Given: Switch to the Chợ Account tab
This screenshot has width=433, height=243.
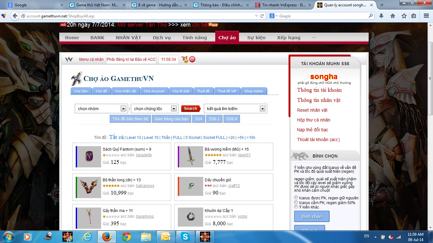Looking at the screenshot, I should 154,91.
